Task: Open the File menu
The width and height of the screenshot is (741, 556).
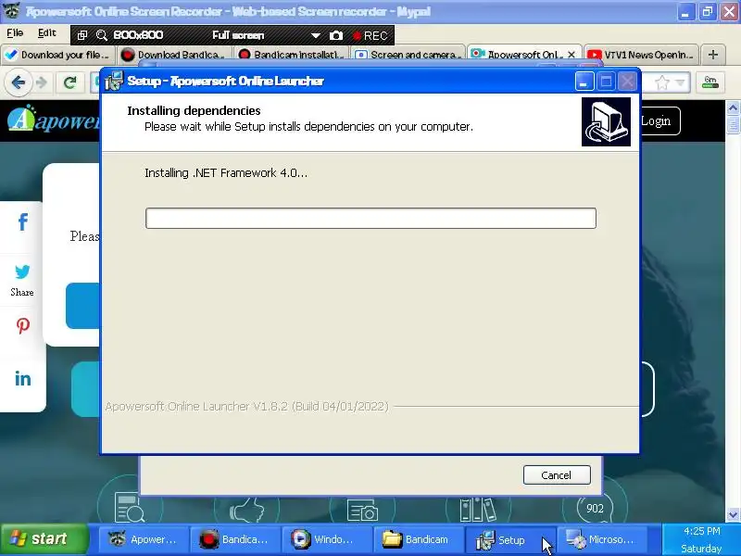Action: 15,33
